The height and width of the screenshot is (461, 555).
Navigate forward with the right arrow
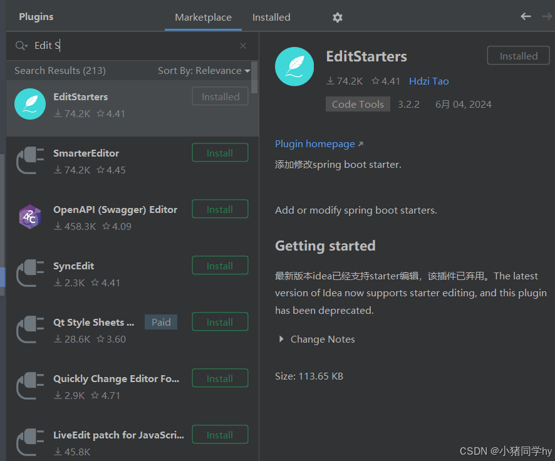pos(547,16)
